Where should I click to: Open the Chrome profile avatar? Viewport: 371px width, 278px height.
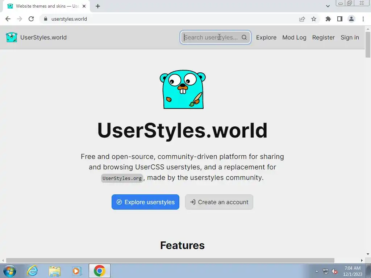[x=351, y=19]
